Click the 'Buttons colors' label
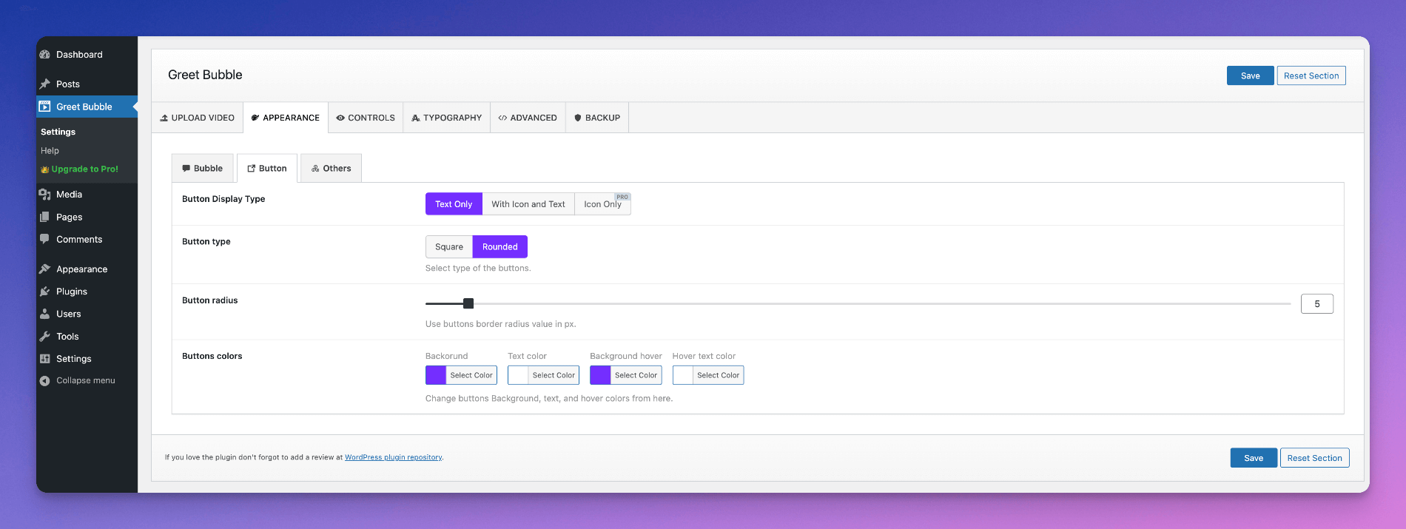 tap(212, 356)
